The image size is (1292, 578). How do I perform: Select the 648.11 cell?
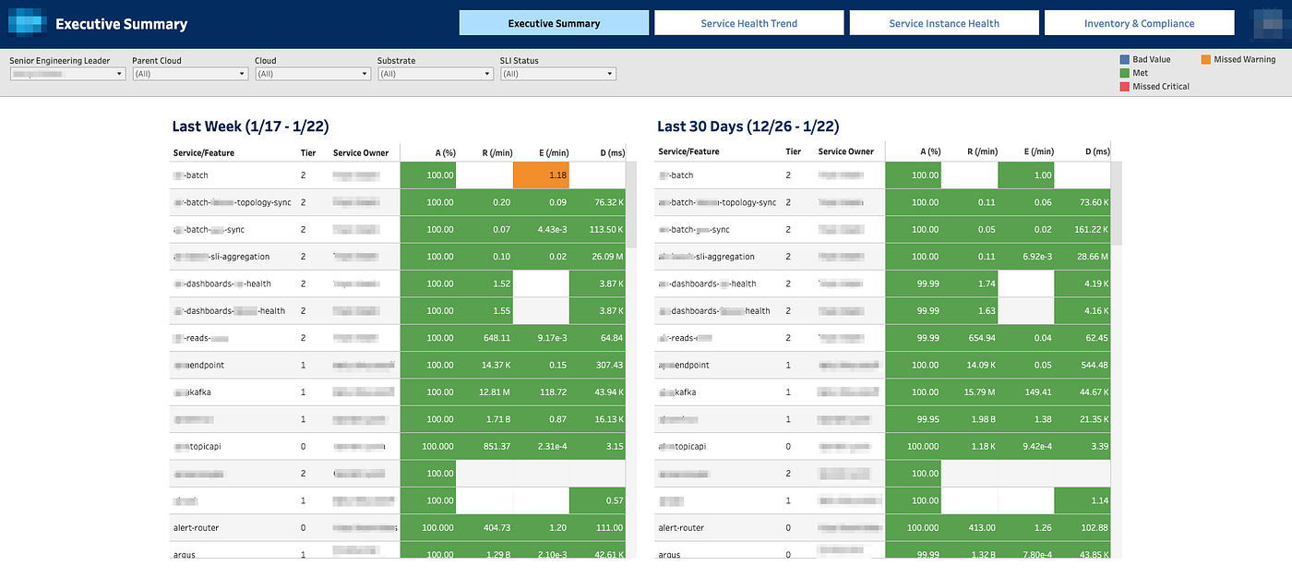[484, 338]
